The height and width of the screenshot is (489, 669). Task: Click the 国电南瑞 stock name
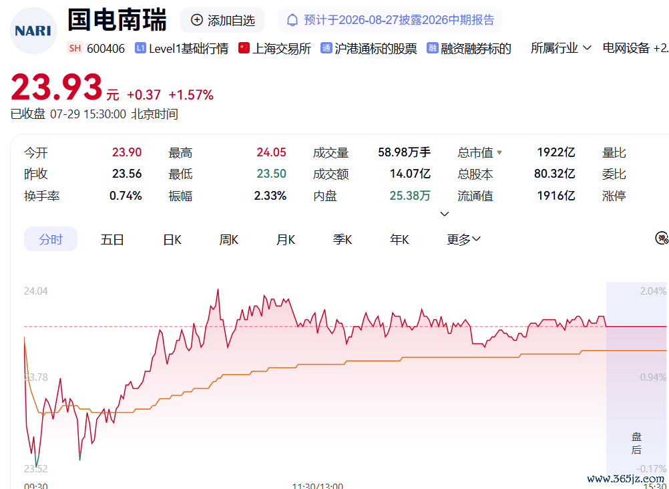click(x=118, y=20)
